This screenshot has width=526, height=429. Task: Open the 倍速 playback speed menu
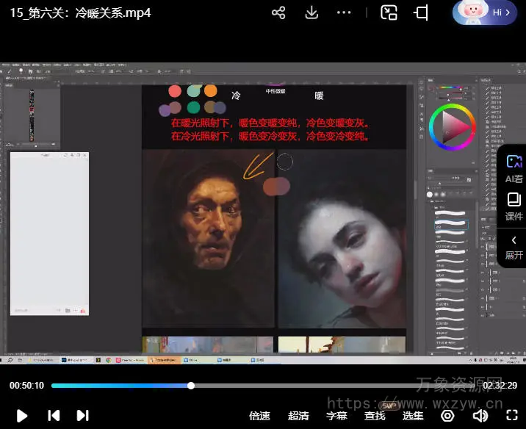[259, 416]
